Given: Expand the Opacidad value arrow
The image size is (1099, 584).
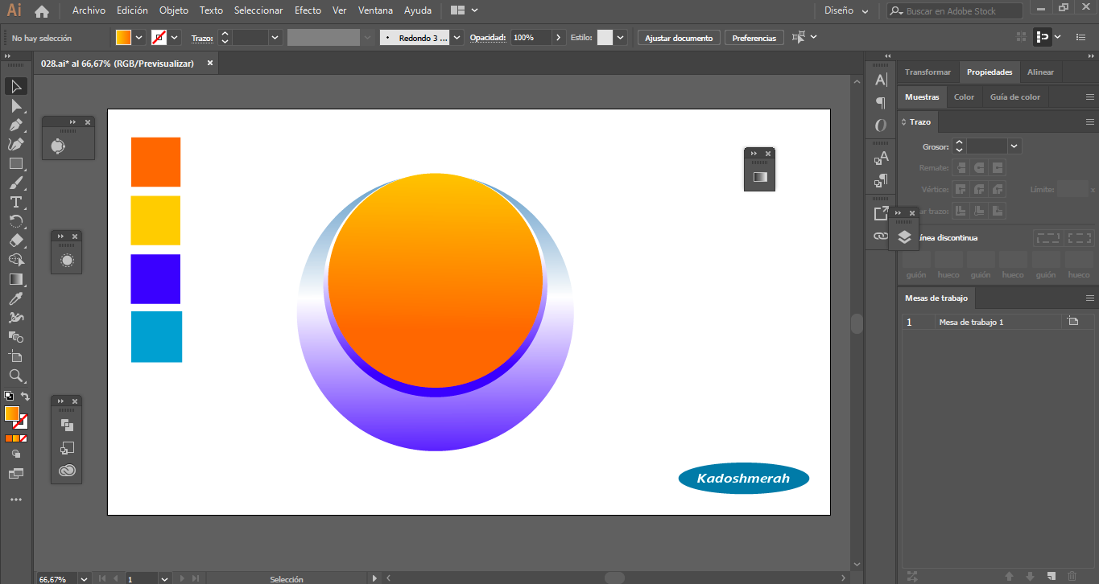Looking at the screenshot, I should (559, 38).
